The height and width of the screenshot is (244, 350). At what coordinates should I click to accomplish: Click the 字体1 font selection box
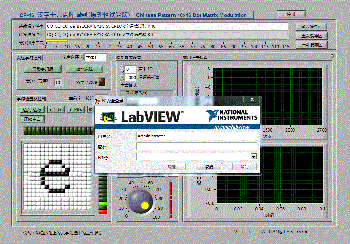coord(96,58)
